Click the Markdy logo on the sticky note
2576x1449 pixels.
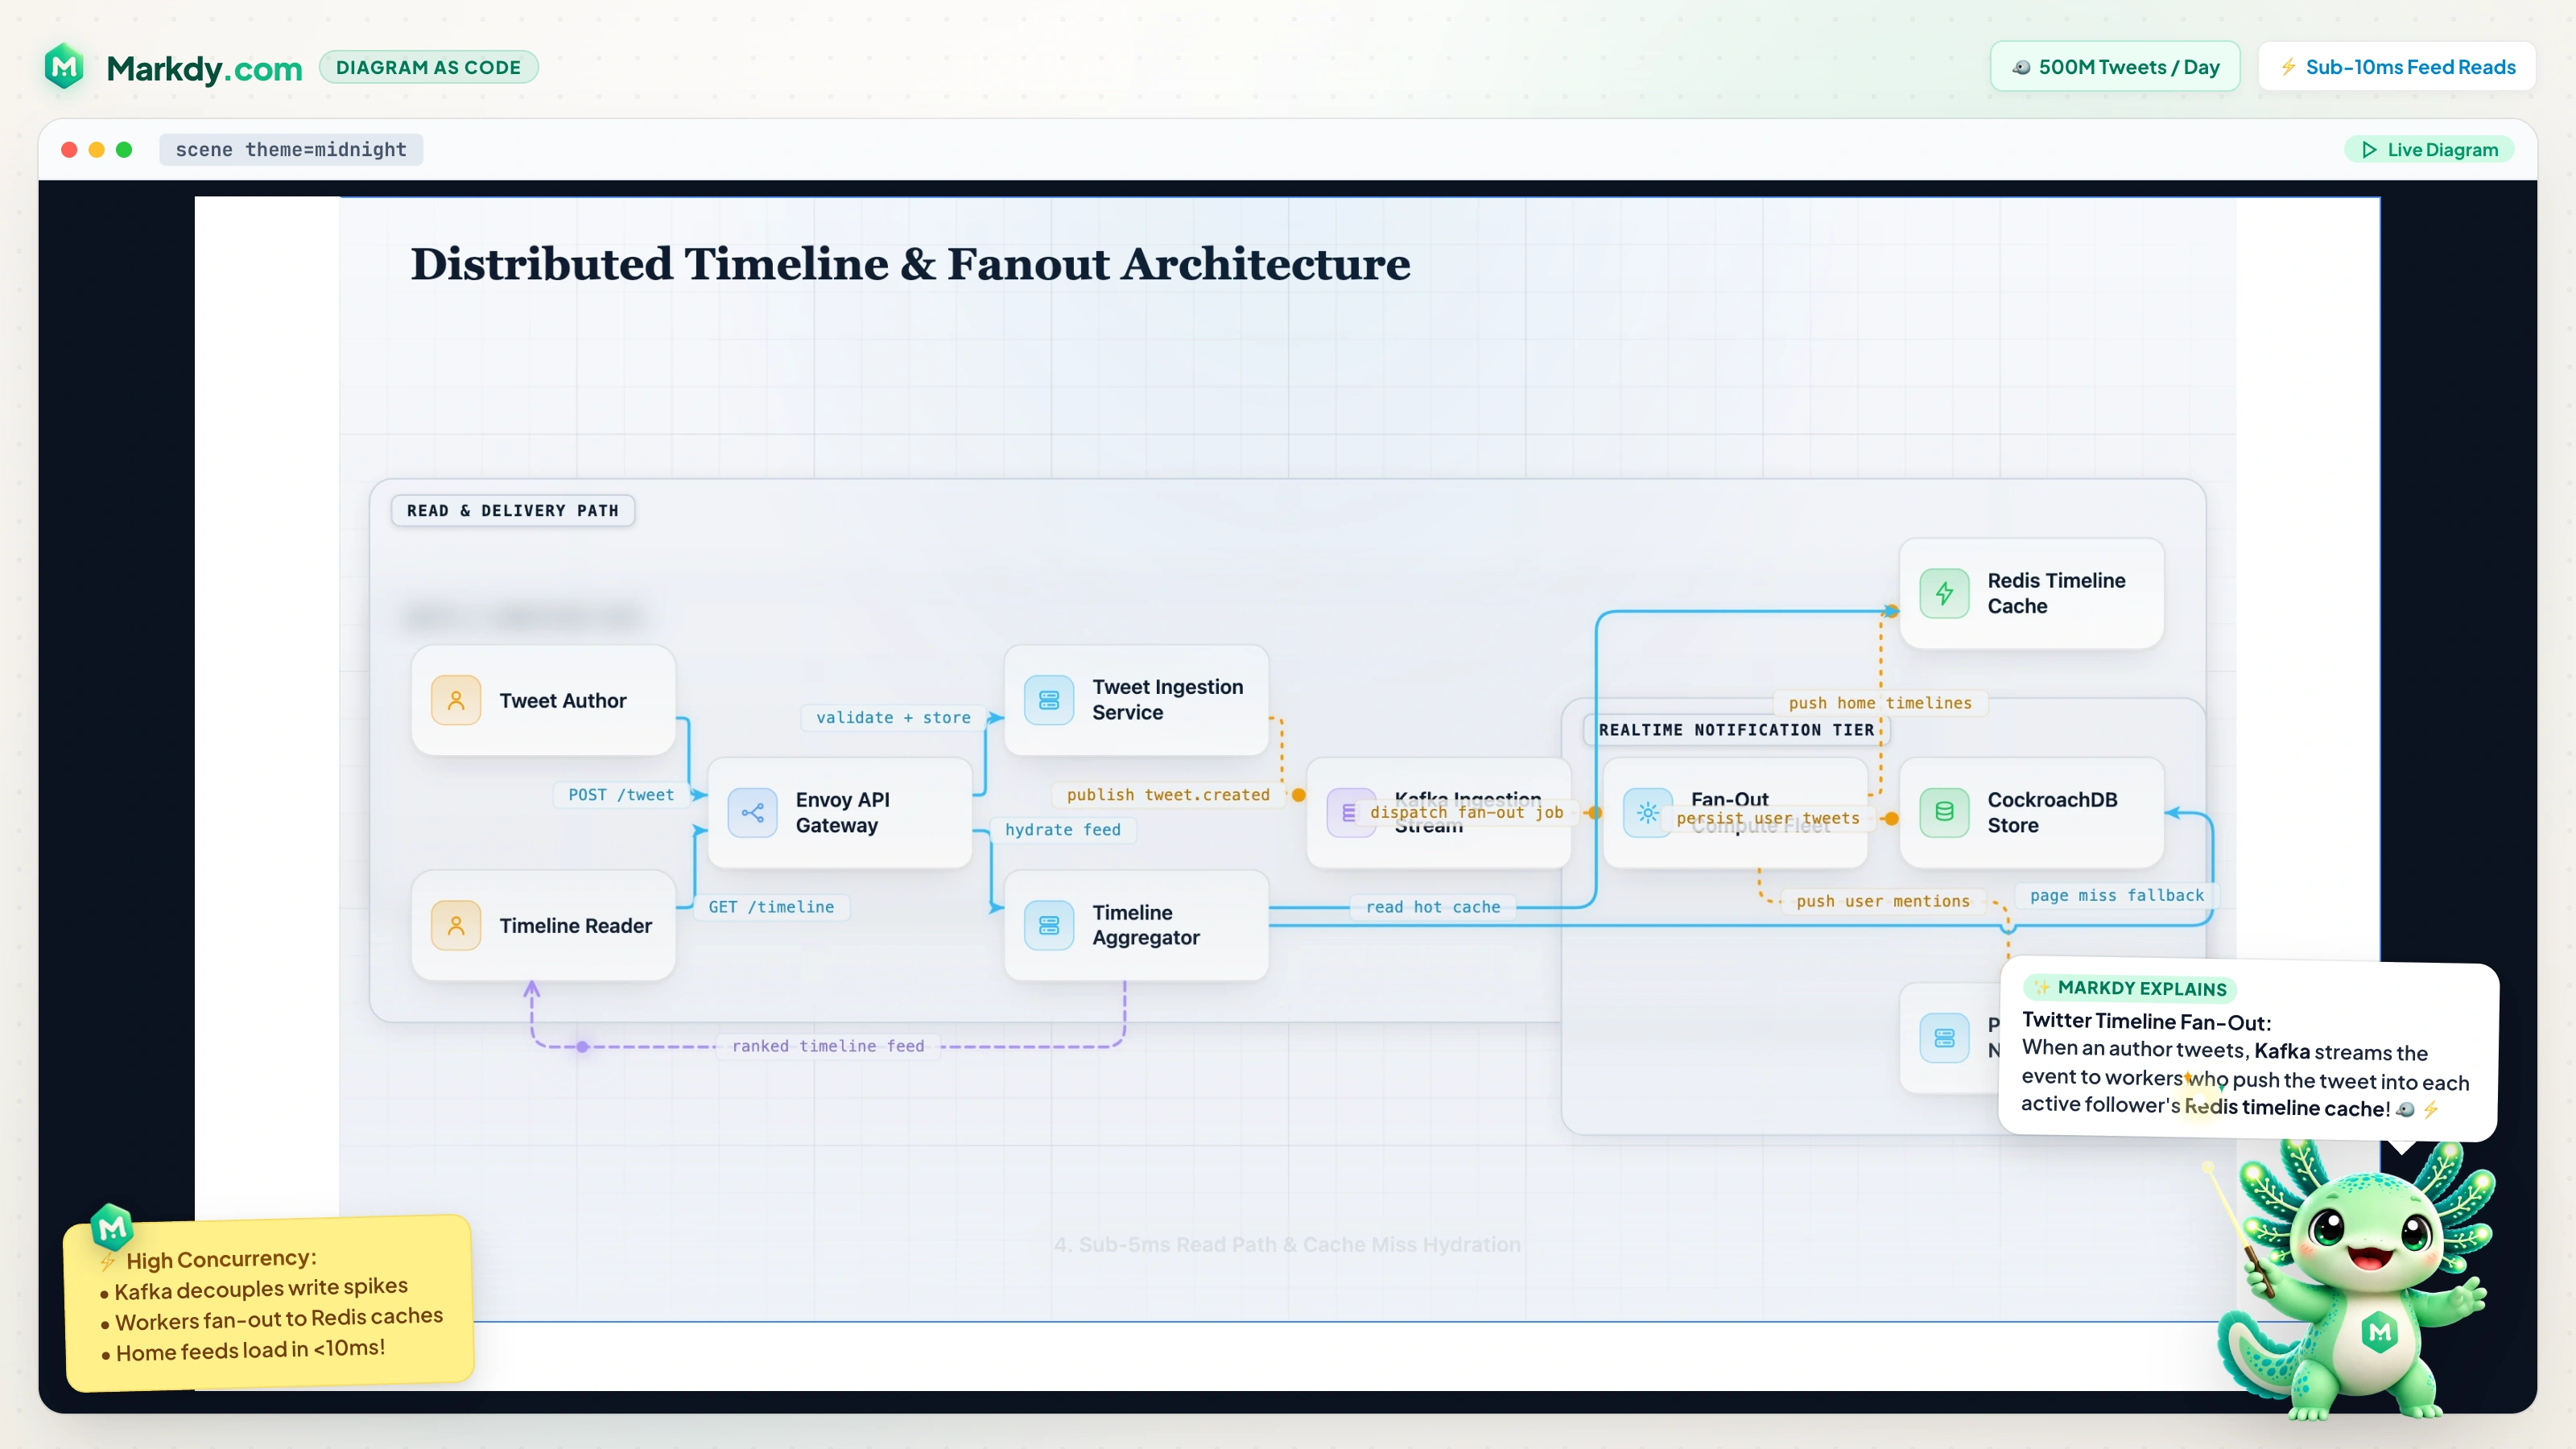(111, 1226)
